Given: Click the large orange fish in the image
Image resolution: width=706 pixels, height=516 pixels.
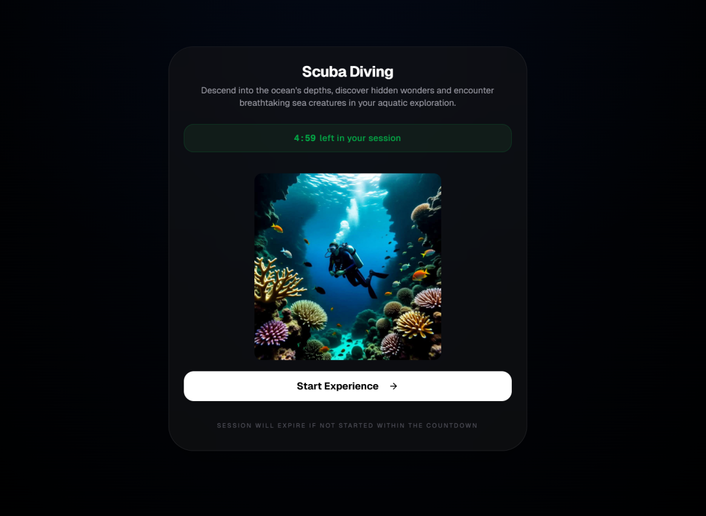Looking at the screenshot, I should click(420, 274).
